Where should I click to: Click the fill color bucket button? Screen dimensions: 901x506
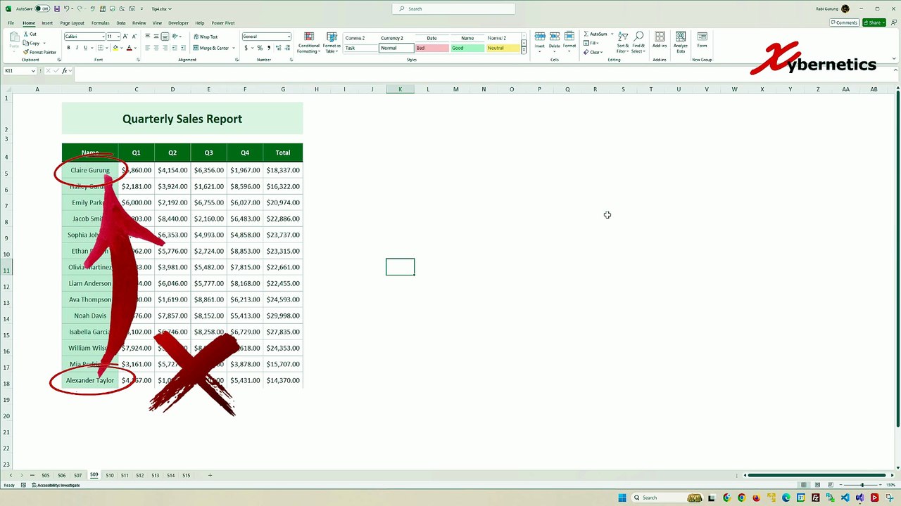click(115, 48)
